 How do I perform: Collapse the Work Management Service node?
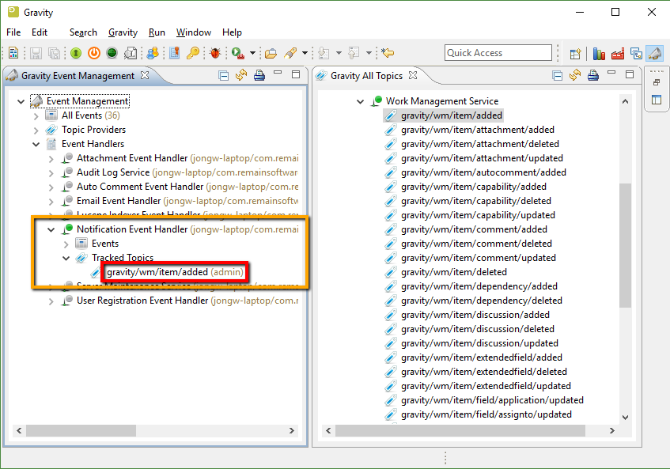[360, 101]
